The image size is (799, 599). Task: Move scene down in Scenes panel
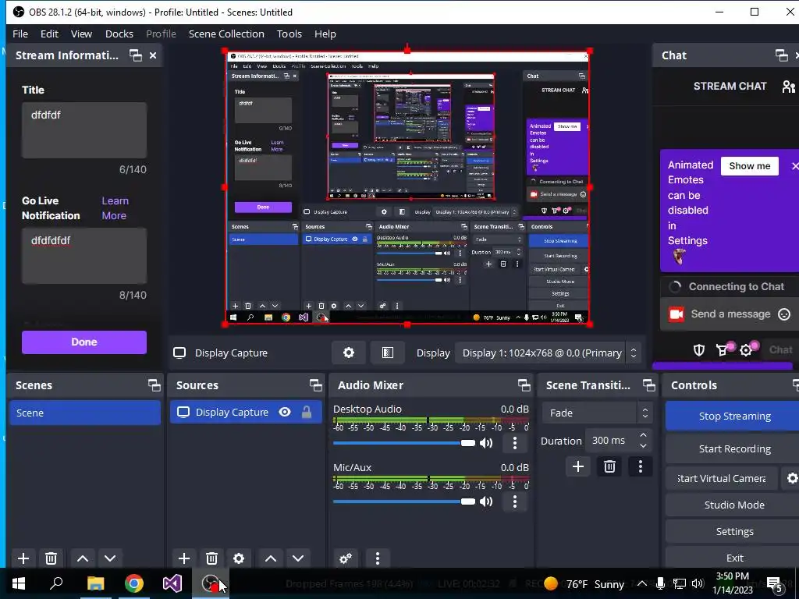109,558
